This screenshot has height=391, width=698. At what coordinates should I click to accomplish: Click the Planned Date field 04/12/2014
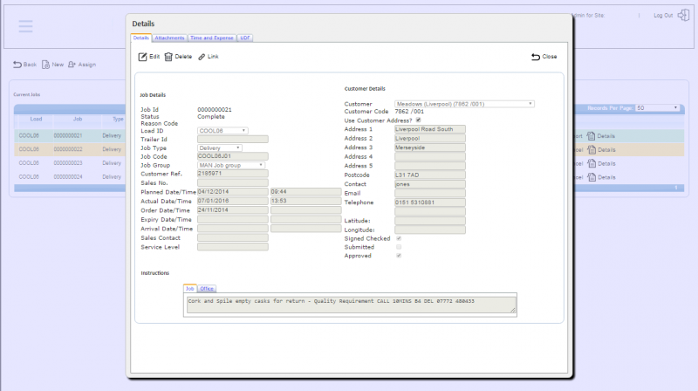pos(233,192)
